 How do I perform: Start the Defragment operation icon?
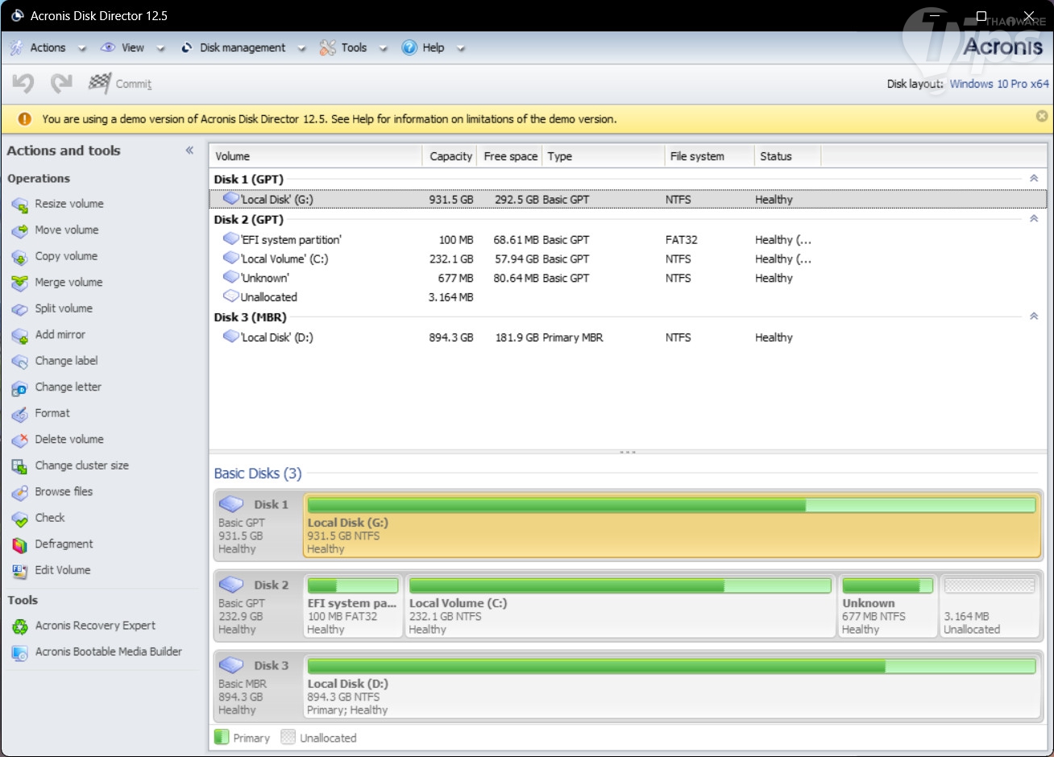point(19,544)
